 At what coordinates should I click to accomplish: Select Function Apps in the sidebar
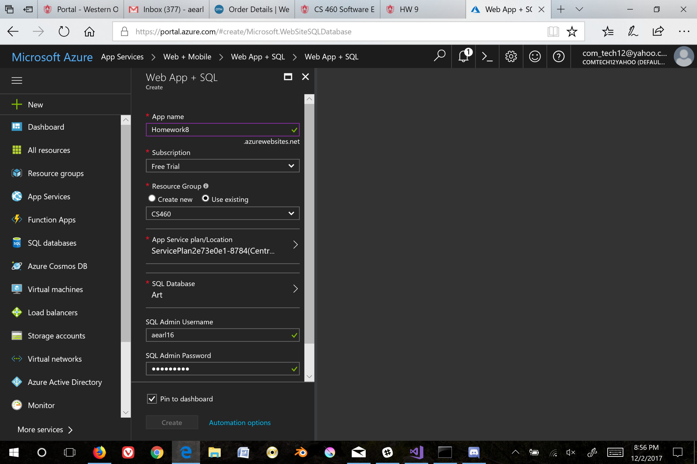pyautogui.click(x=51, y=220)
